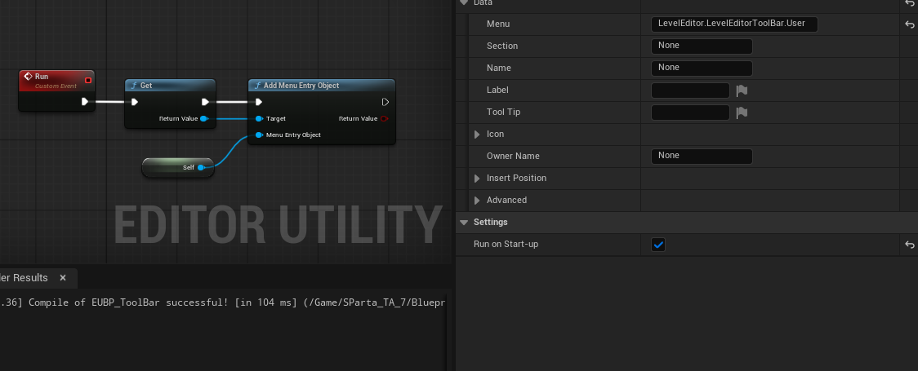Click the Add Menu Entry Object output exec pin

pyautogui.click(x=385, y=102)
